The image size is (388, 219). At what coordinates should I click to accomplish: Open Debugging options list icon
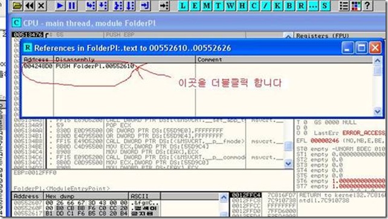[x=344, y=5]
